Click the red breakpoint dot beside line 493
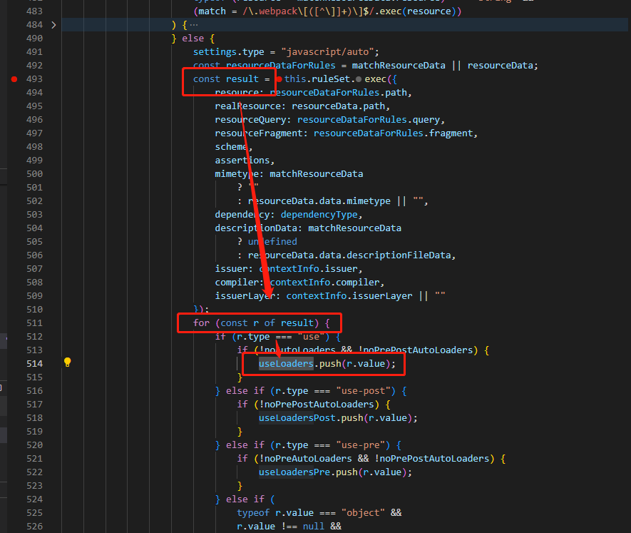 tap(14, 78)
